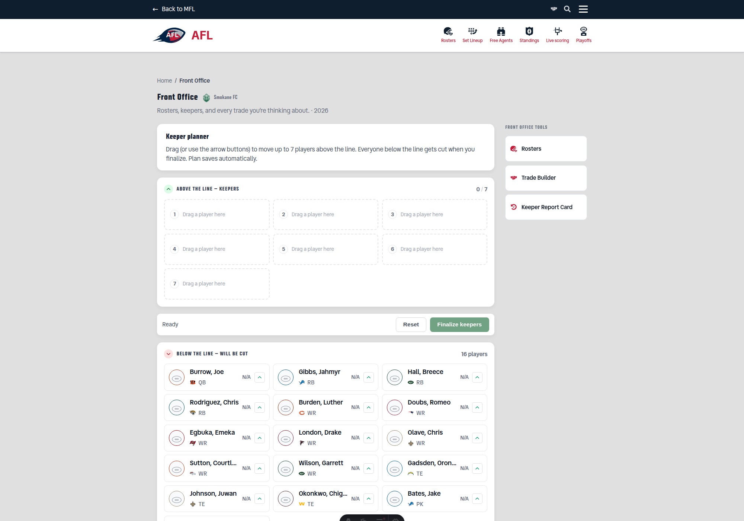Select the Sutton, Courtl... player card
The width and height of the screenshot is (744, 521).
click(x=217, y=469)
